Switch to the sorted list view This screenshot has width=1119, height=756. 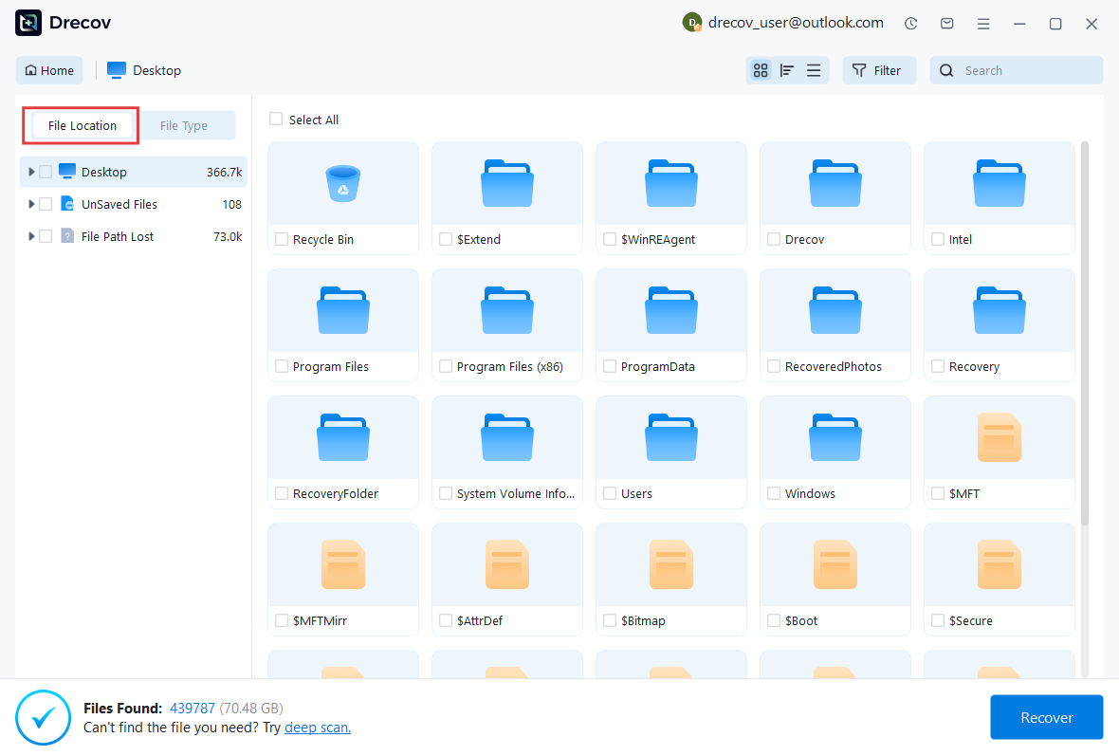click(787, 69)
